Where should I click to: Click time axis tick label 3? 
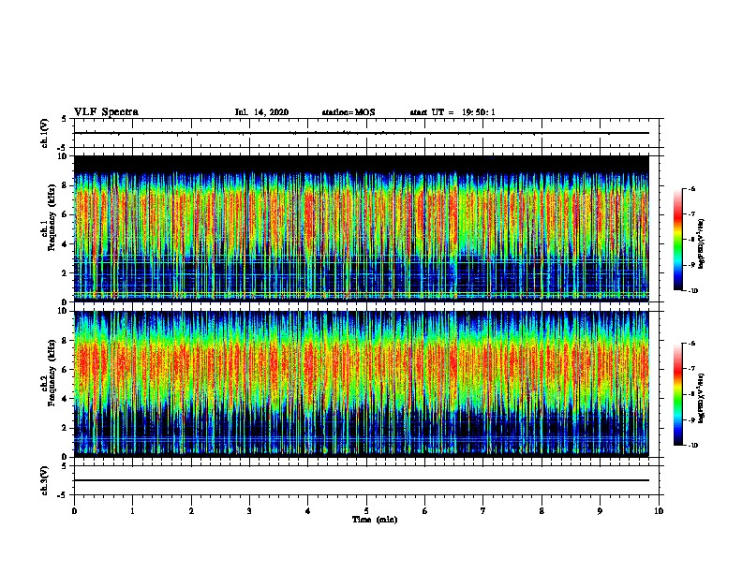click(x=249, y=511)
